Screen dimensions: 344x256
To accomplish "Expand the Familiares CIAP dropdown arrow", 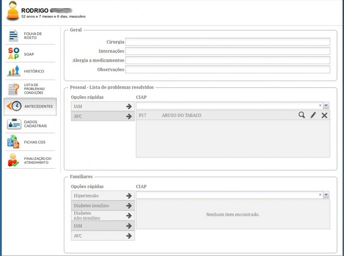I will click(326, 195).
